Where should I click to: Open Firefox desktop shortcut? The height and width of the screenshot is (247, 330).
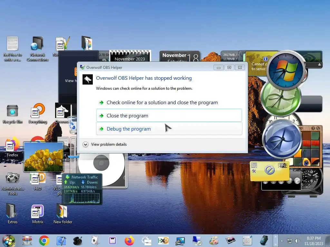[x=12, y=147]
